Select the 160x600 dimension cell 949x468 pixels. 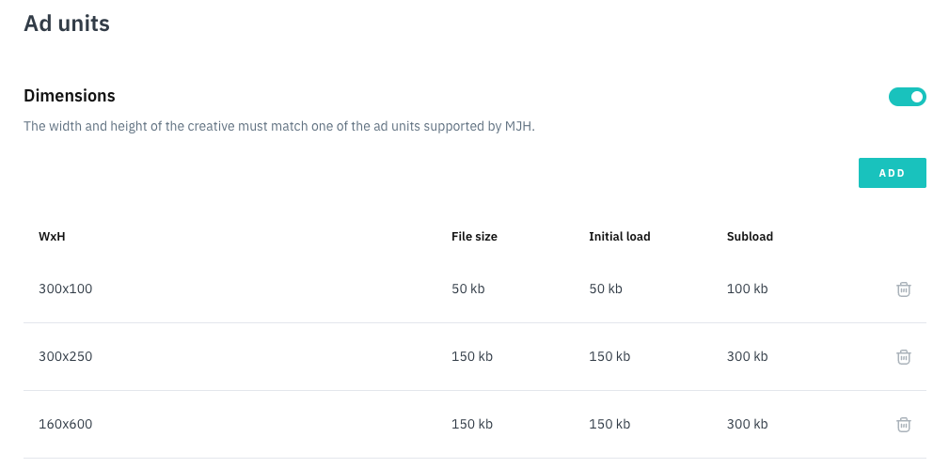tap(66, 425)
